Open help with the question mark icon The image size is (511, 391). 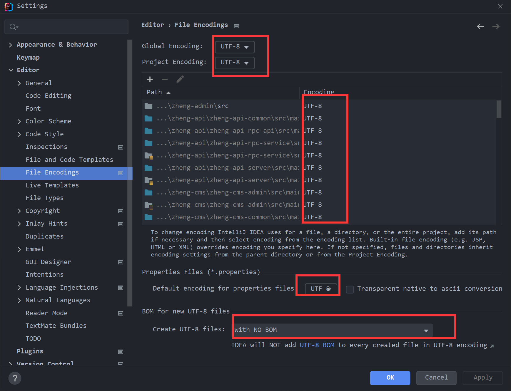(x=15, y=378)
